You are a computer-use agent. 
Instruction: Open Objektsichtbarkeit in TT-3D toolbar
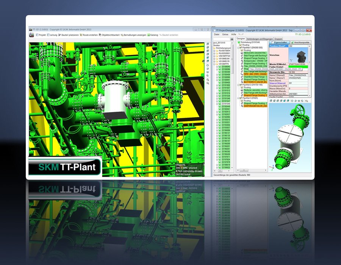[109, 35]
